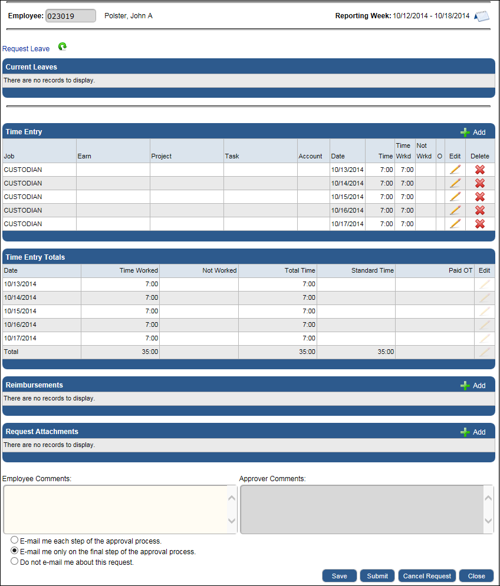The image size is (500, 586).
Task: Select e-mail only on final step option
Action: click(15, 551)
